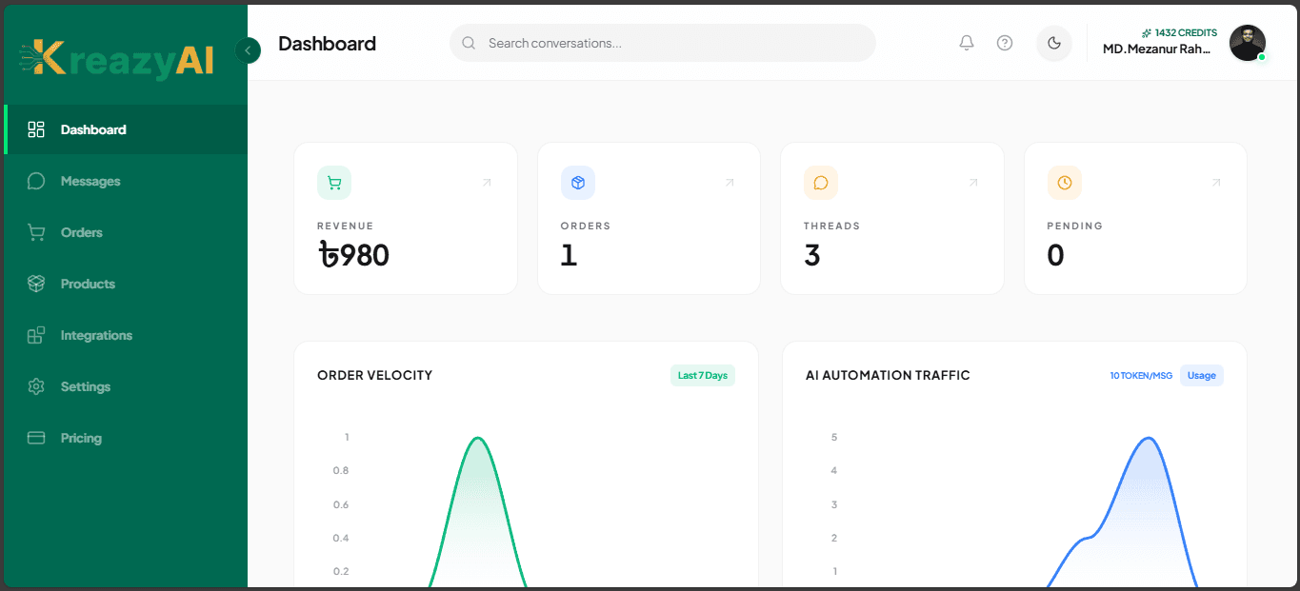The height and width of the screenshot is (591, 1300).
Task: Click the Orders blue cube icon
Action: point(578,183)
